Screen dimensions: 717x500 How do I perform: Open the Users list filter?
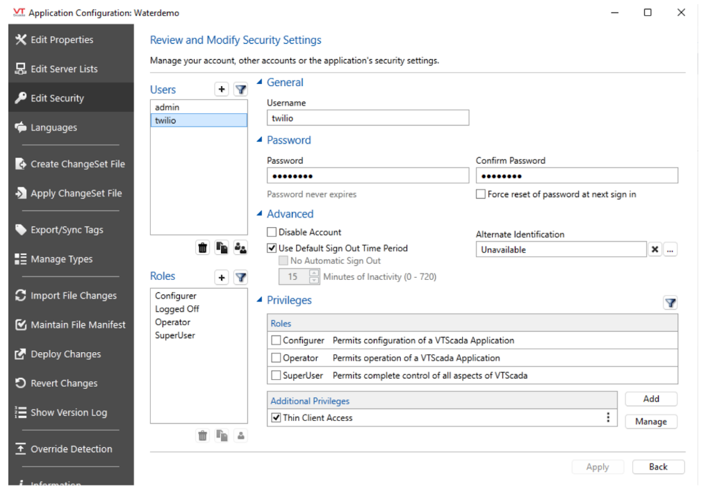point(240,90)
